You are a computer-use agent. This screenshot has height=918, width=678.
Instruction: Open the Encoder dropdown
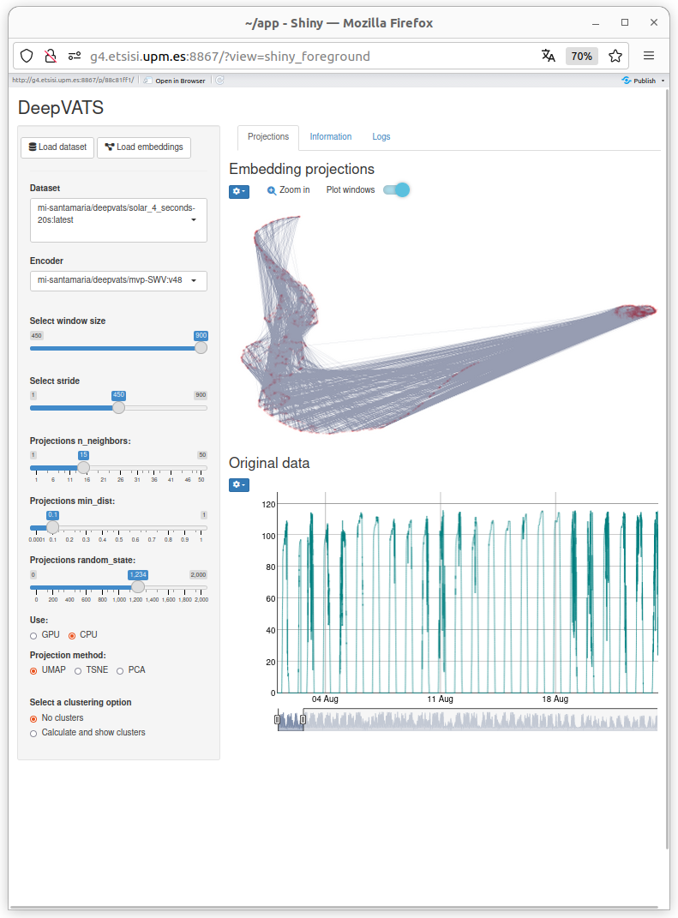pos(118,280)
